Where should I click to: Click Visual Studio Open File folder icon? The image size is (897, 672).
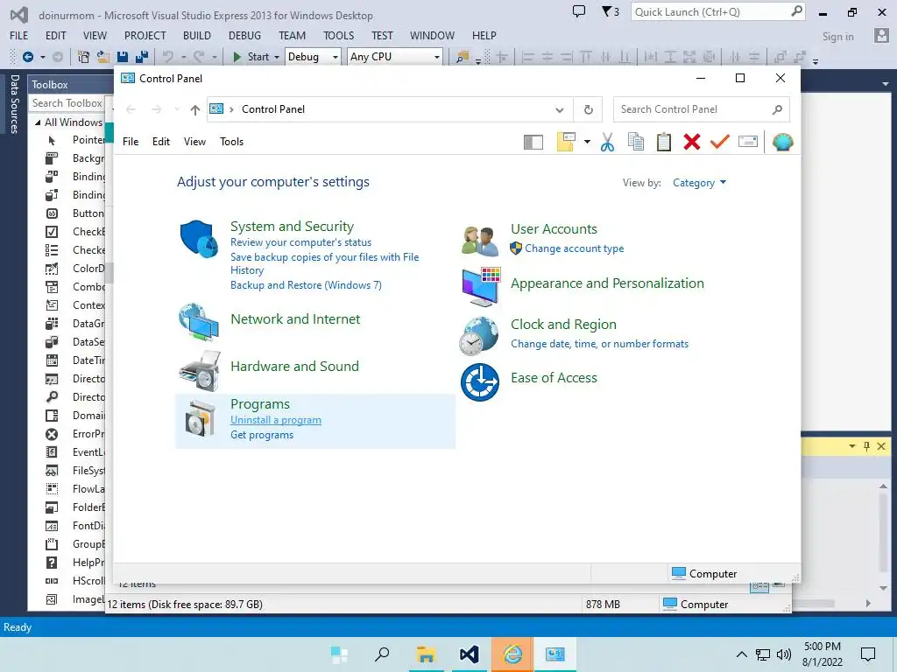pos(103,57)
